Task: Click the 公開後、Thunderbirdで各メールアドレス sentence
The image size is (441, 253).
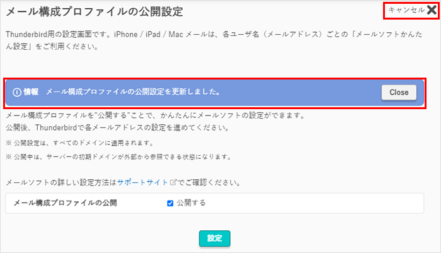Action: click(116, 128)
